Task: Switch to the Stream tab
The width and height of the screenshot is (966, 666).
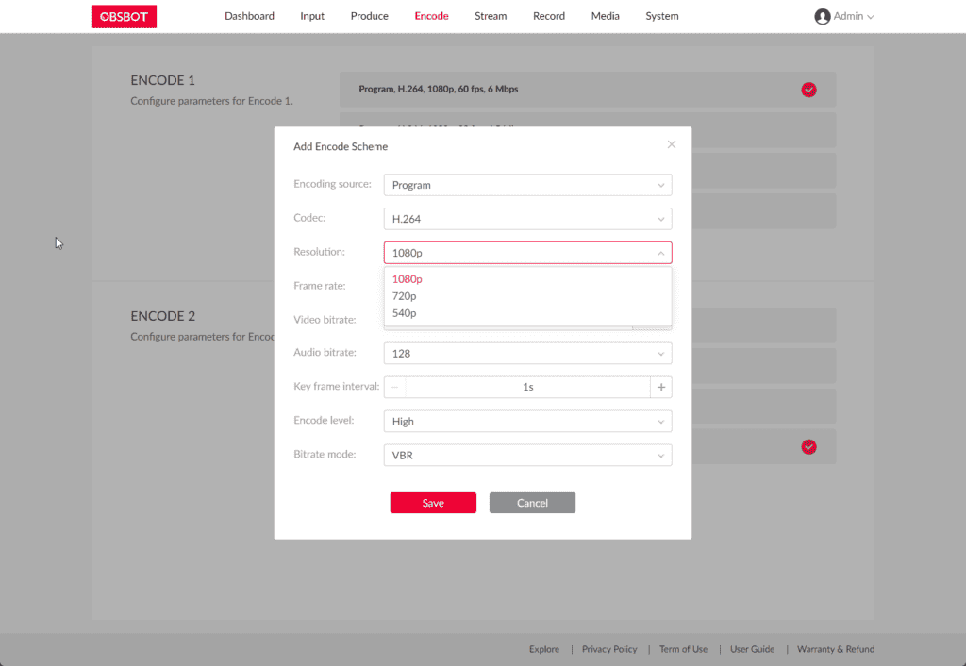Action: click(x=491, y=16)
